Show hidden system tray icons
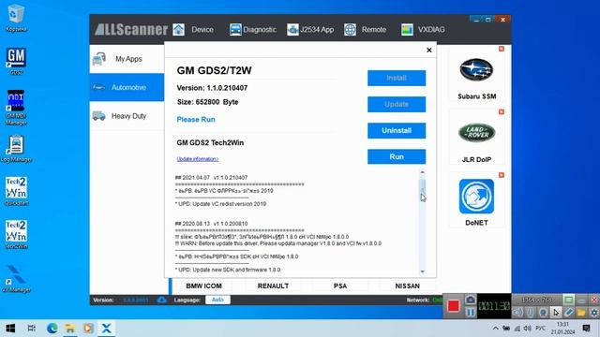The image size is (600, 337). [496, 329]
